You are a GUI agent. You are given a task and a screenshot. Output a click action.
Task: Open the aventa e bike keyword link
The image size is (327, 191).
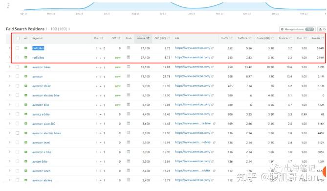41,114
